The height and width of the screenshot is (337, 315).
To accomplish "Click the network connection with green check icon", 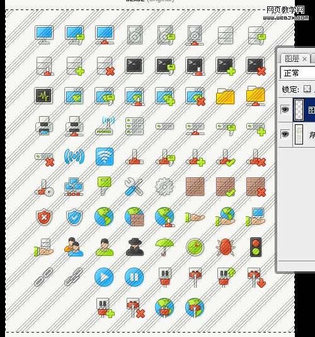I will point(226,158).
